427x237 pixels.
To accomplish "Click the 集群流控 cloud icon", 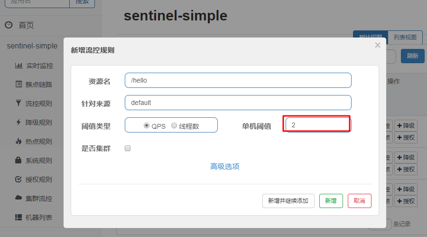I will coord(19,199).
